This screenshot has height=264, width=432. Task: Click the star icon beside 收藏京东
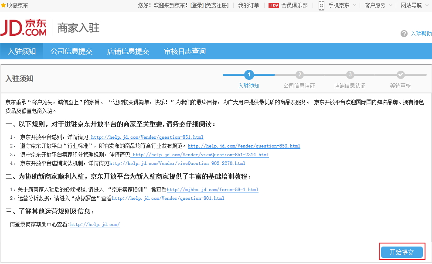pyautogui.click(x=3, y=5)
